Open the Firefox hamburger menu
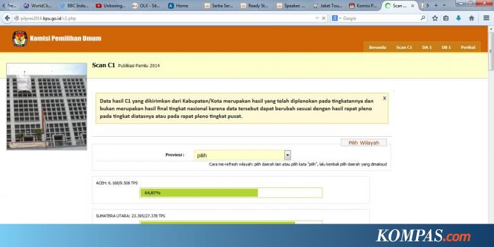The image size is (494, 247). [x=486, y=18]
